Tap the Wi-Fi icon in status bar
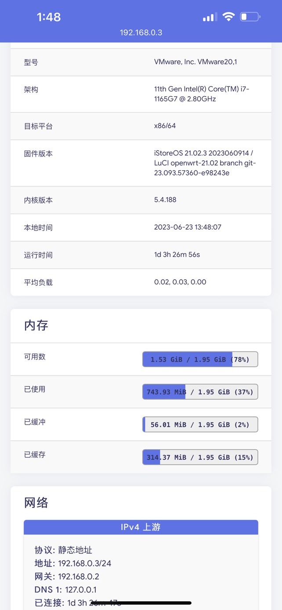Image resolution: width=282 pixels, height=610 pixels. (x=228, y=17)
